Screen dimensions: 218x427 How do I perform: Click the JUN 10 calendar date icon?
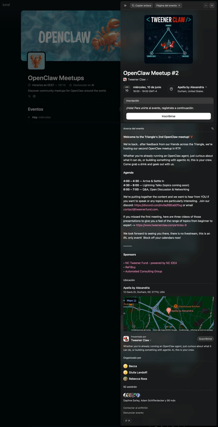127,89
